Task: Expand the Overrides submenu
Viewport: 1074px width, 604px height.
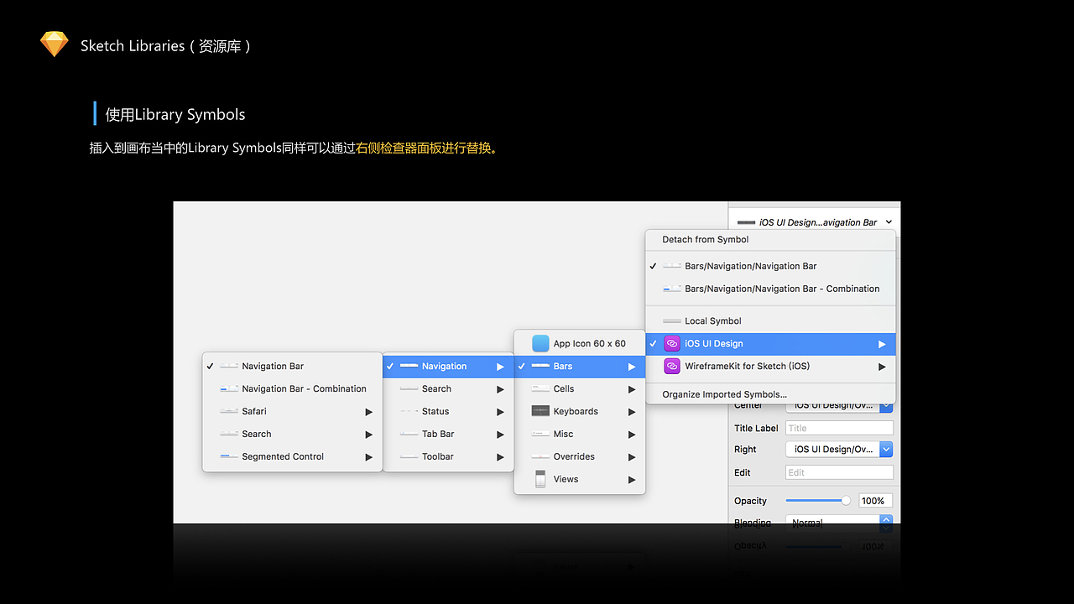Action: coord(579,456)
